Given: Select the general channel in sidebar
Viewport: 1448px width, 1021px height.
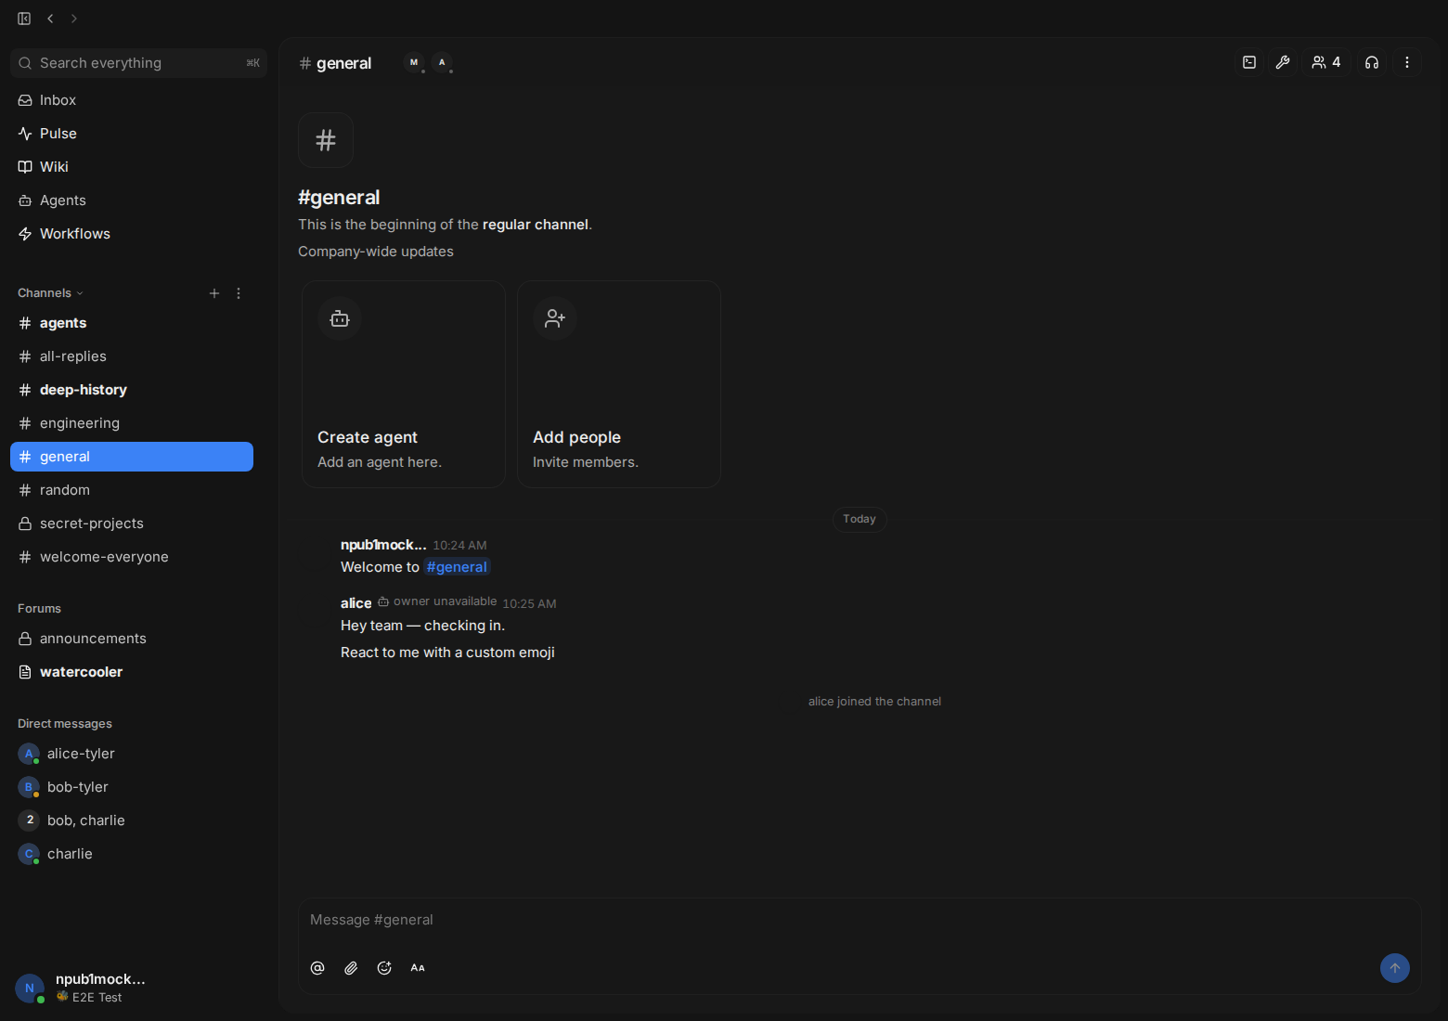Looking at the screenshot, I should coord(132,457).
